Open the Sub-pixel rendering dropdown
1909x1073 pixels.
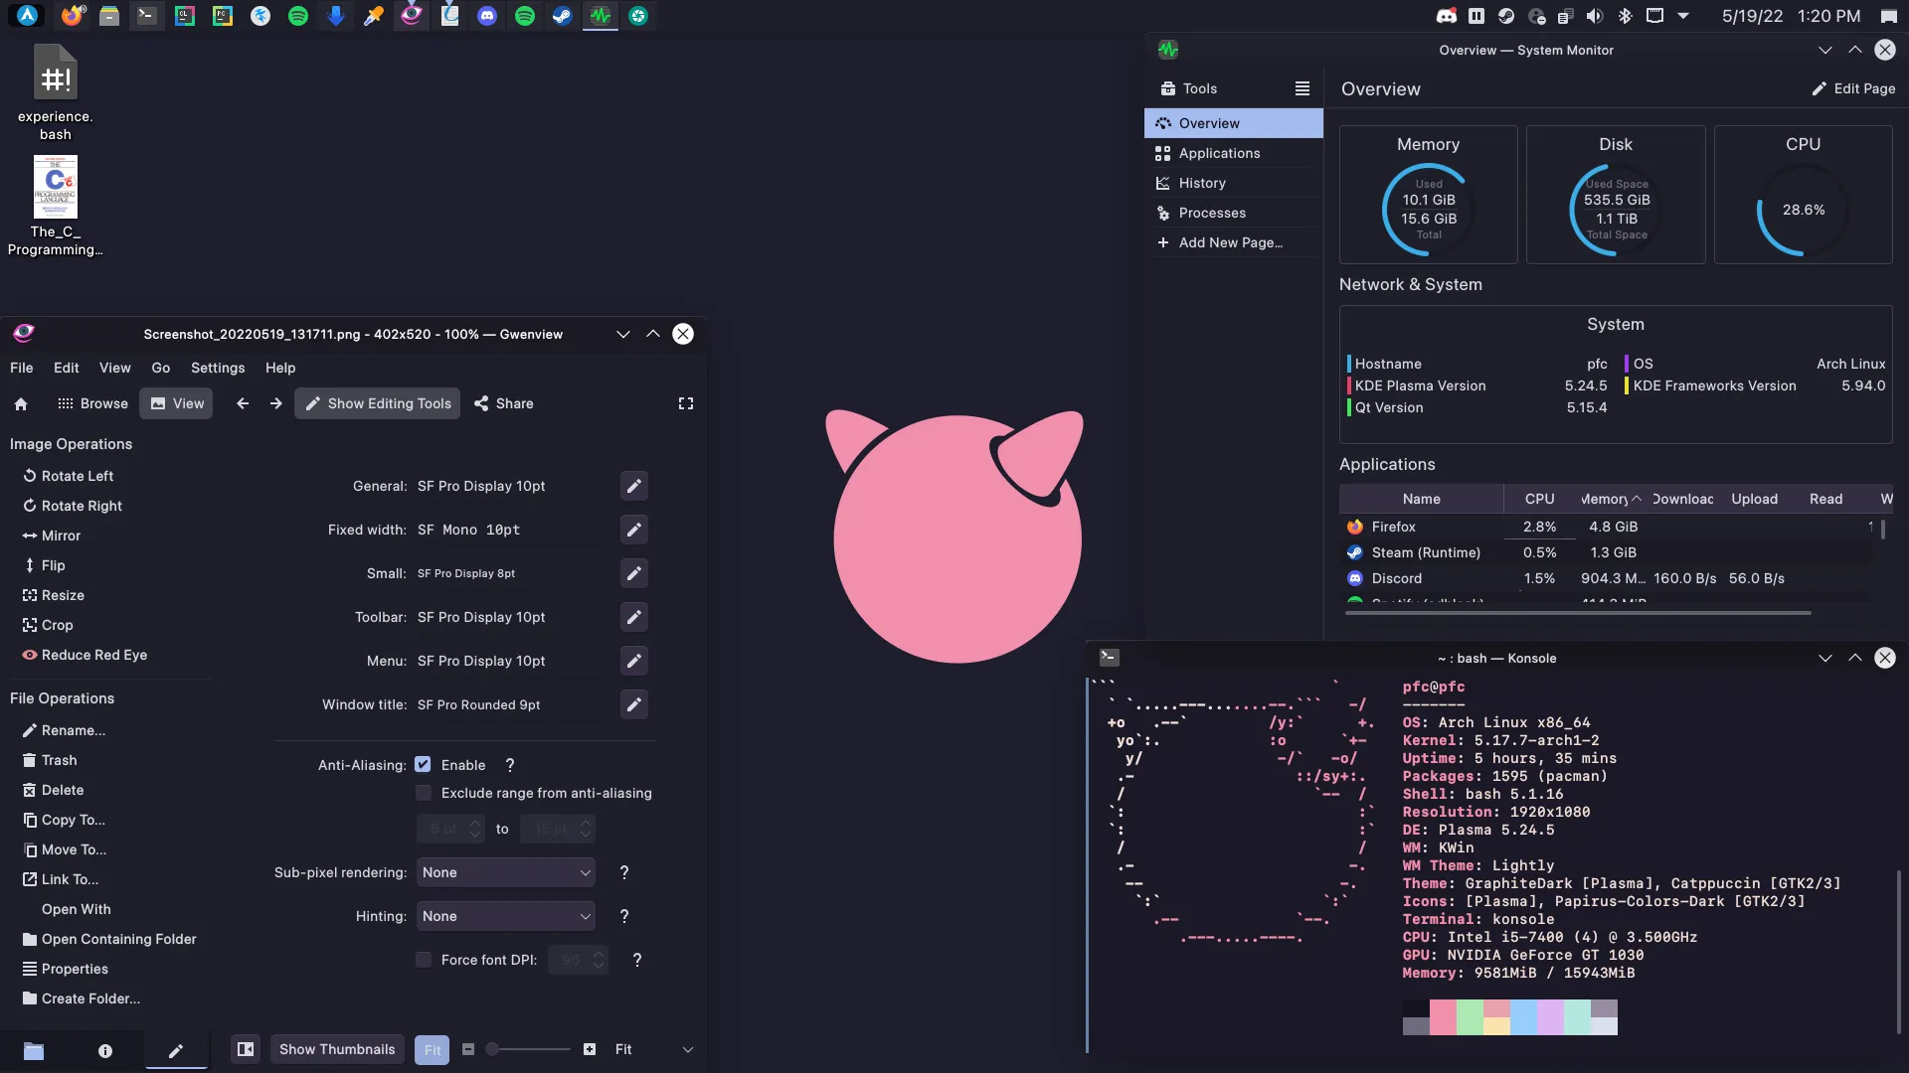505,871
